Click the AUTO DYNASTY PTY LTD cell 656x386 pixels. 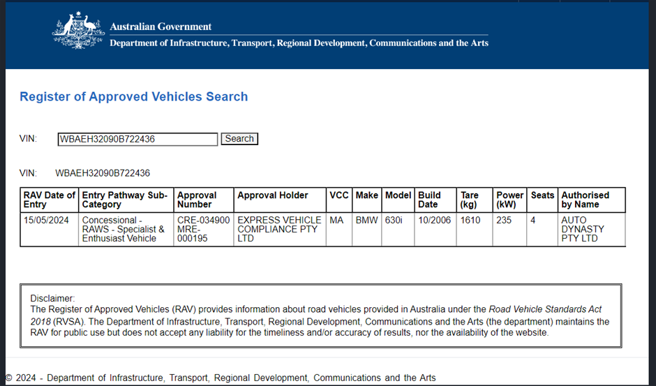point(583,229)
